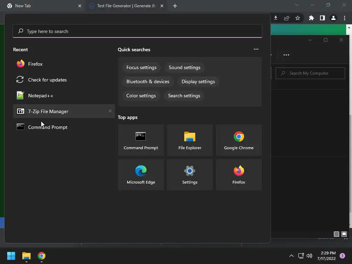Close the New Tab tab
The width and height of the screenshot is (352, 264).
(x=80, y=6)
